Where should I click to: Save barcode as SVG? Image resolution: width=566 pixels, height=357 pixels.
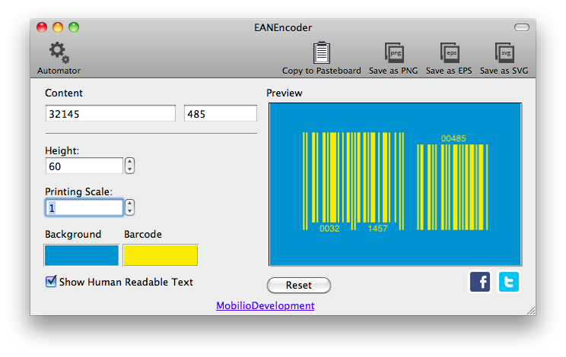pyautogui.click(x=504, y=52)
